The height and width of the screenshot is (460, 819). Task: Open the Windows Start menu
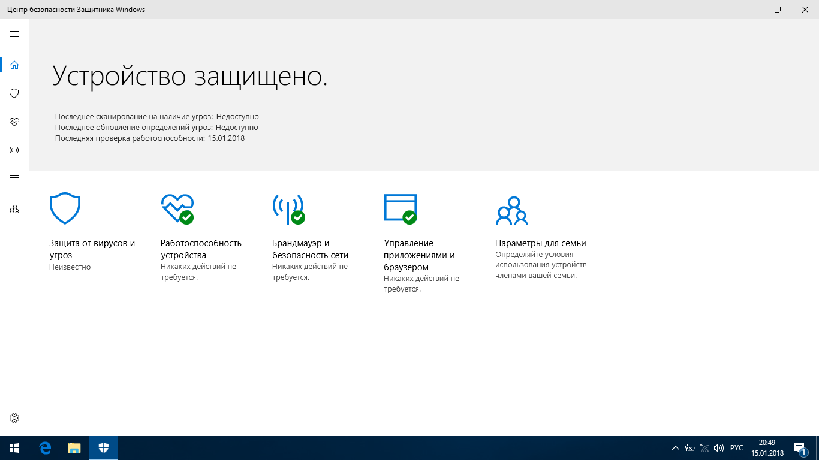(x=14, y=448)
